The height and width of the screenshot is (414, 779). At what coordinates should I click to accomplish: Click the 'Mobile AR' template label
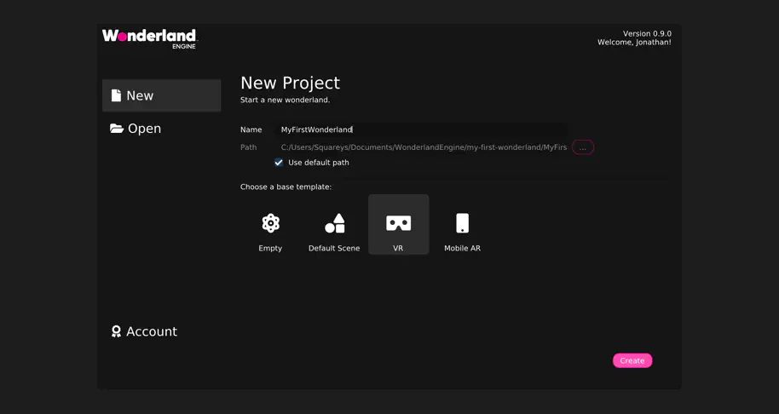462,249
